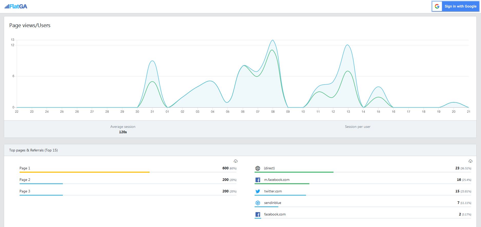Click the blue Page 2 progress bar
The width and height of the screenshot is (481, 227).
(41, 184)
